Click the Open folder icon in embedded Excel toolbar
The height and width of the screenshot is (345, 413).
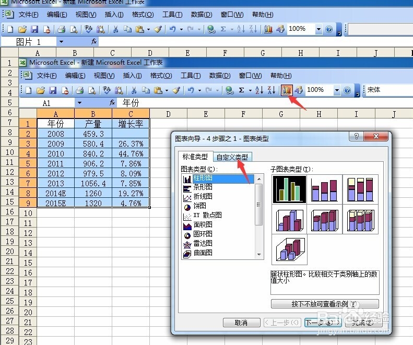pyautogui.click(x=41, y=91)
